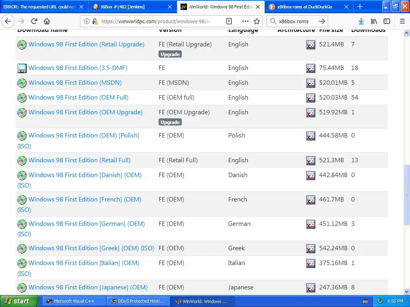Switch to DDoS Protected Hosting taskbar window
The width and height of the screenshot is (410, 307).
138,301
